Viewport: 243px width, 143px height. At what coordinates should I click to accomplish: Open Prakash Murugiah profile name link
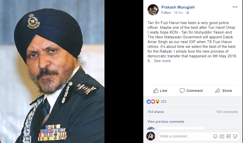coord(178,7)
